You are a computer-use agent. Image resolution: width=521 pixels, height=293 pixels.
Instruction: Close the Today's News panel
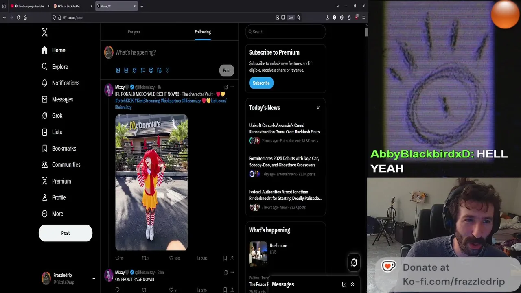click(318, 108)
